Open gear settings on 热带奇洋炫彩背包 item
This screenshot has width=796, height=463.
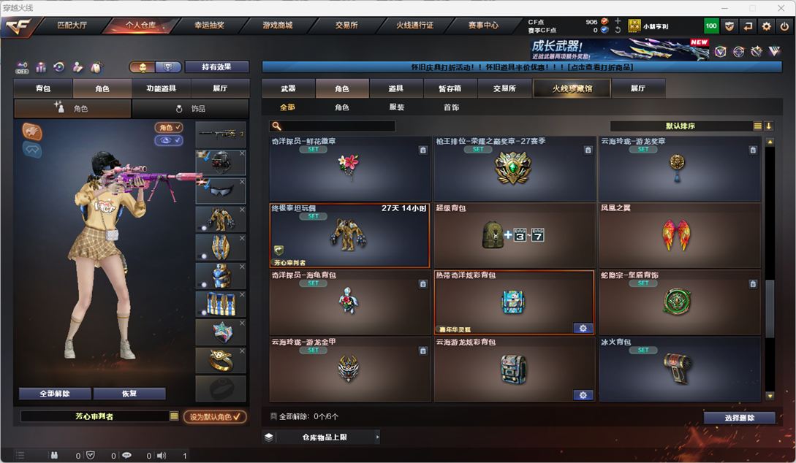[583, 328]
